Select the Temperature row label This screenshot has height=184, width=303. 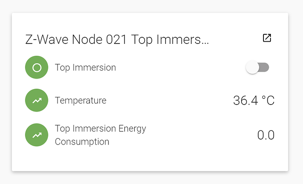point(80,101)
